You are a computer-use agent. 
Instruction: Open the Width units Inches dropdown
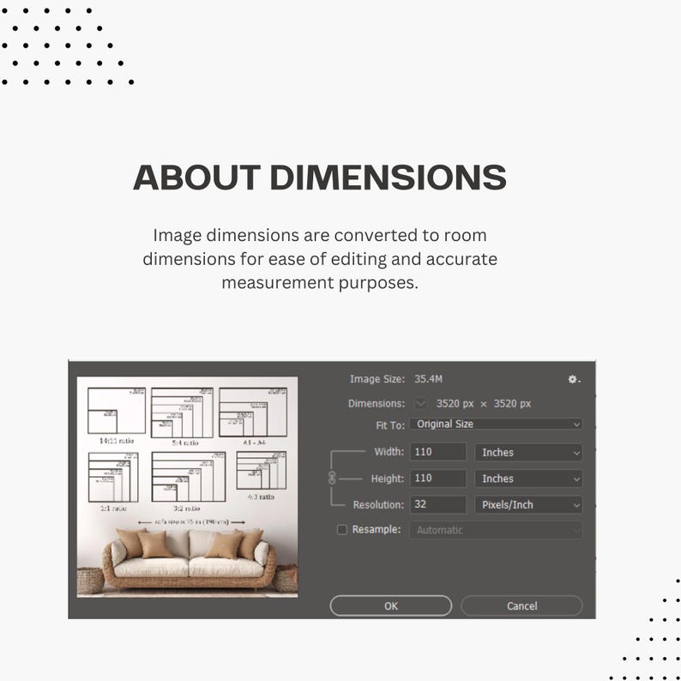(x=528, y=452)
